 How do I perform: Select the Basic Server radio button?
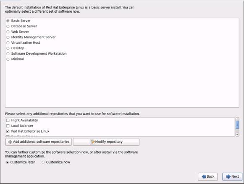(x=8, y=21)
